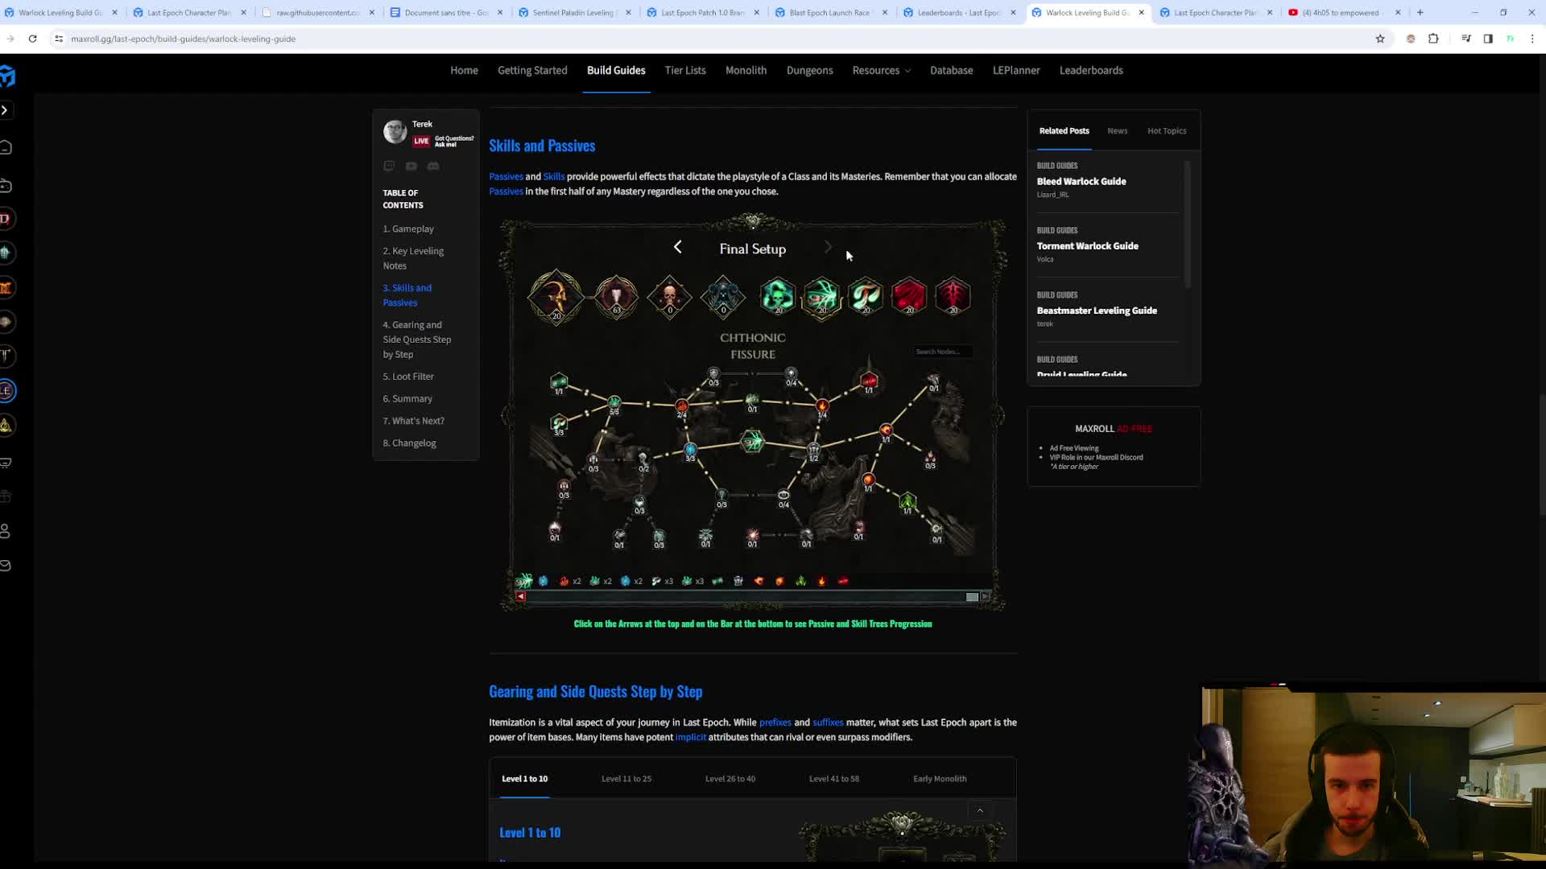Image resolution: width=1546 pixels, height=869 pixels.
Task: Select the green and orange swirl skill icon
Action: pyautogui.click(x=866, y=296)
